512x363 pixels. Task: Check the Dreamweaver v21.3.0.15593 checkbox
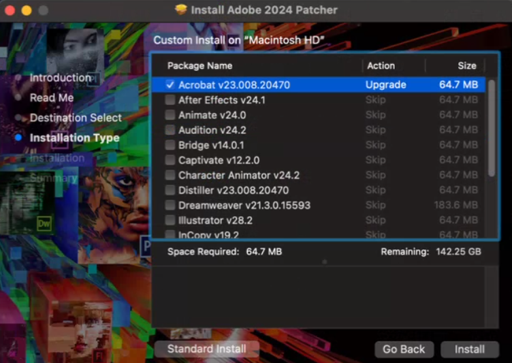point(170,205)
